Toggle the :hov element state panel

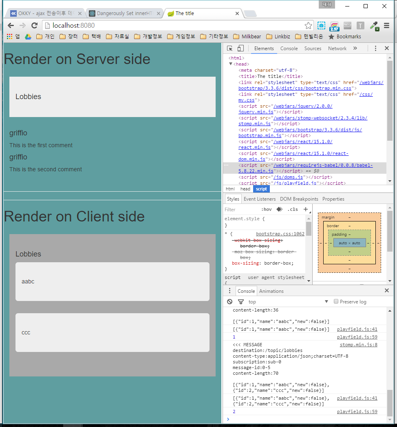pyautogui.click(x=267, y=209)
